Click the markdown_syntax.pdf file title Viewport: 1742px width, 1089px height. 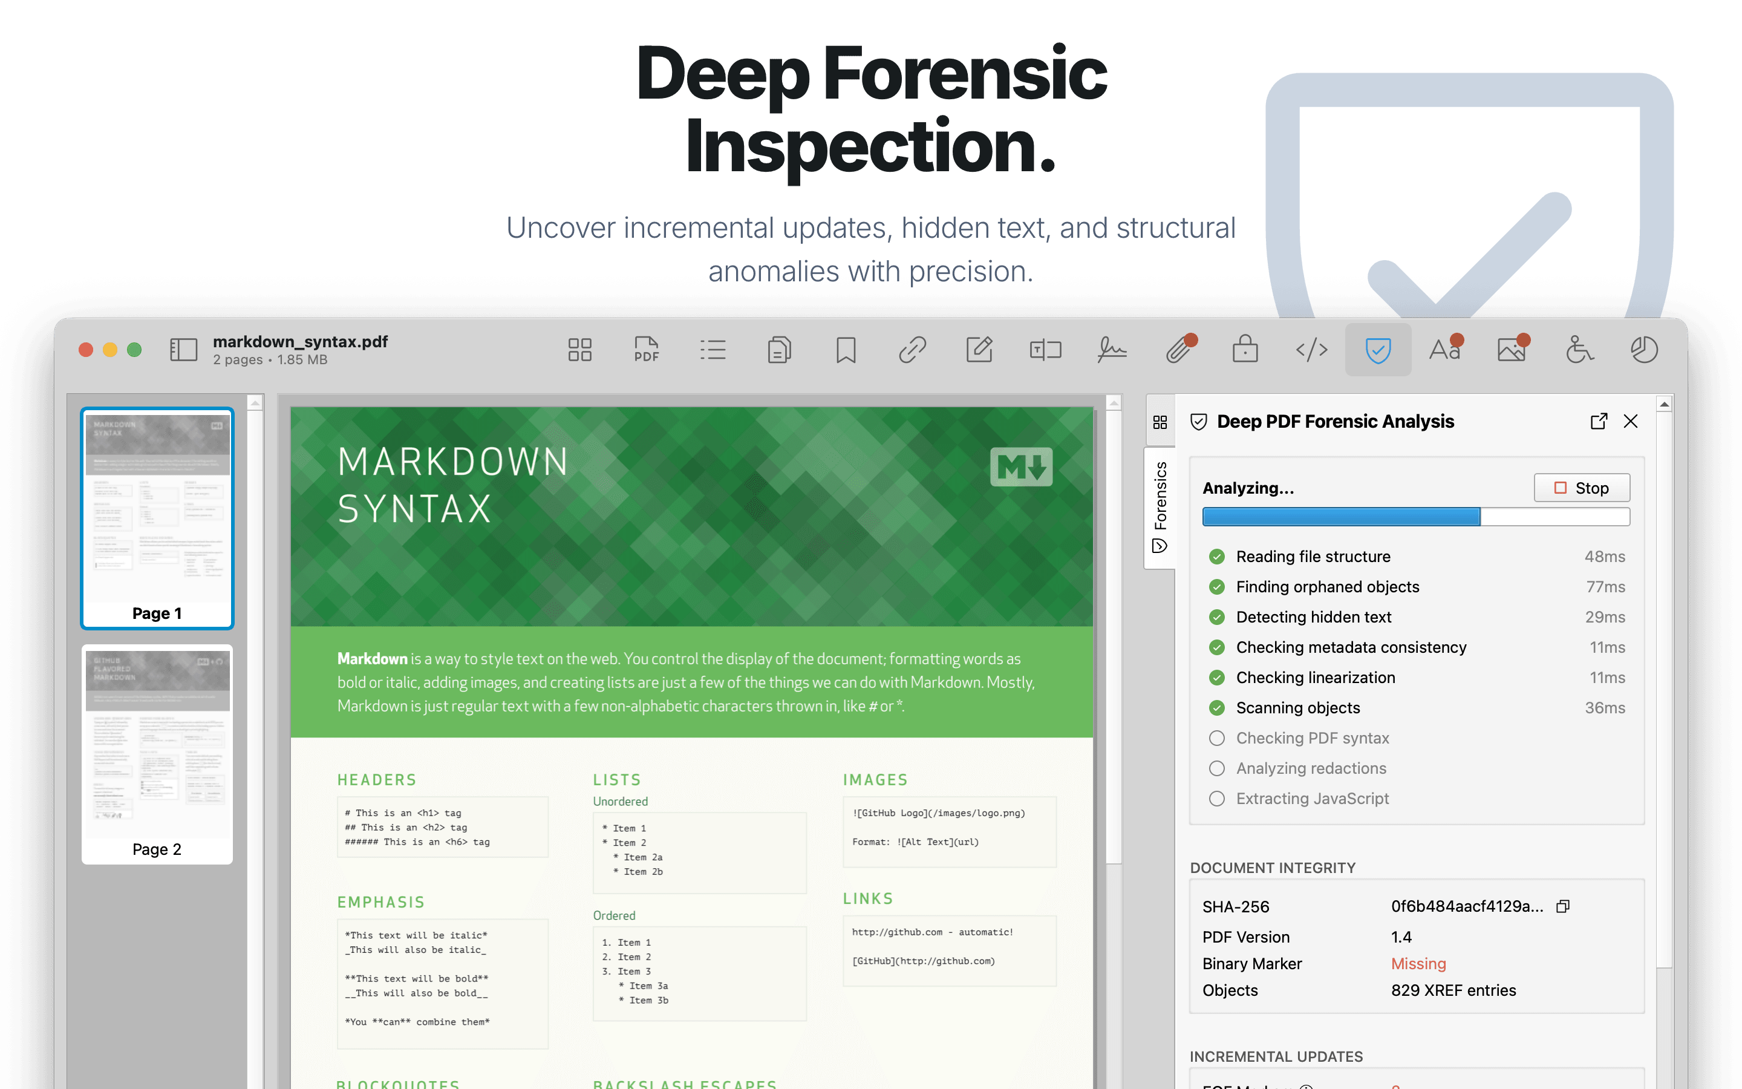[x=300, y=341]
